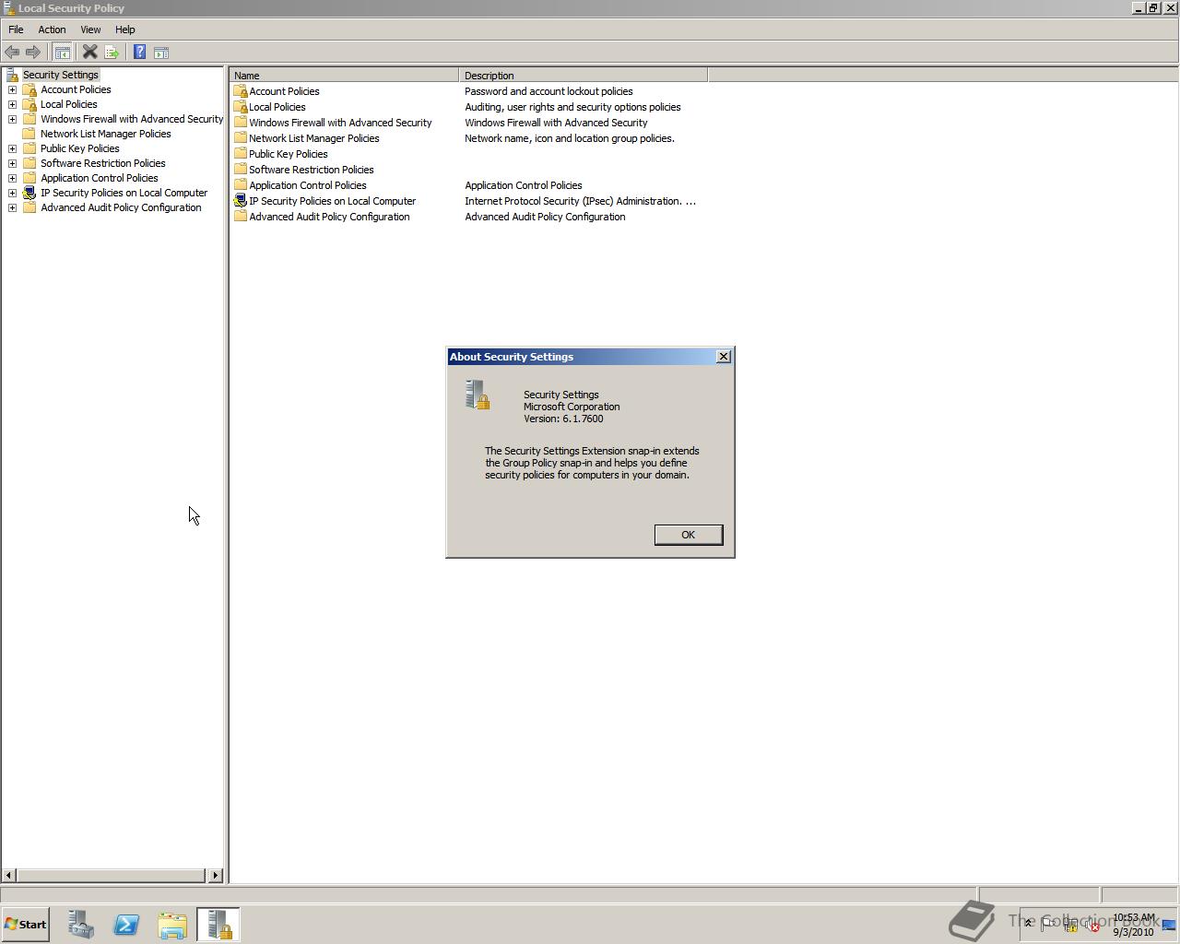This screenshot has height=944, width=1180.
Task: Select Application Control Policies in right list
Action: click(x=308, y=185)
